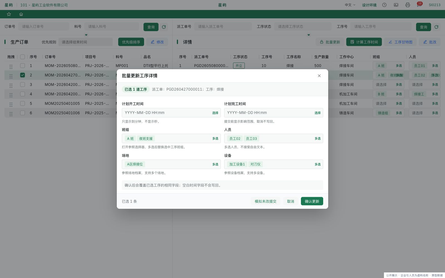This screenshot has width=445, height=278.
Task: Check the checkbox for order row 5
Action: coord(23,103)
